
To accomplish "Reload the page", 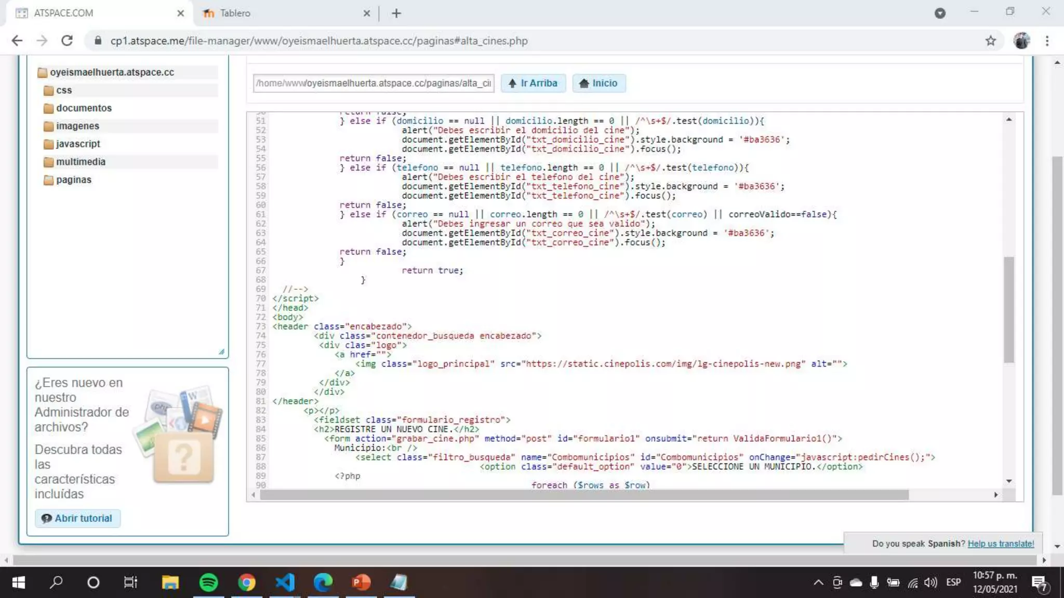I will (67, 40).
